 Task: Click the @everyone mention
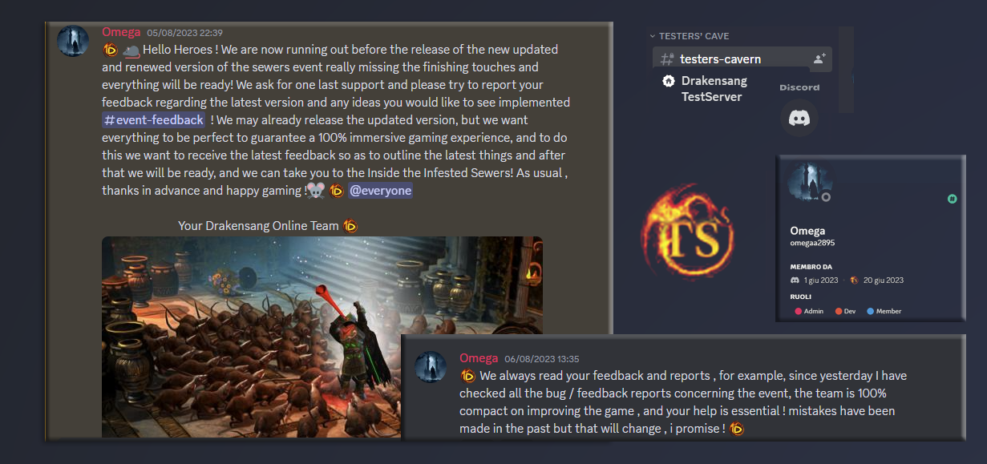point(380,190)
